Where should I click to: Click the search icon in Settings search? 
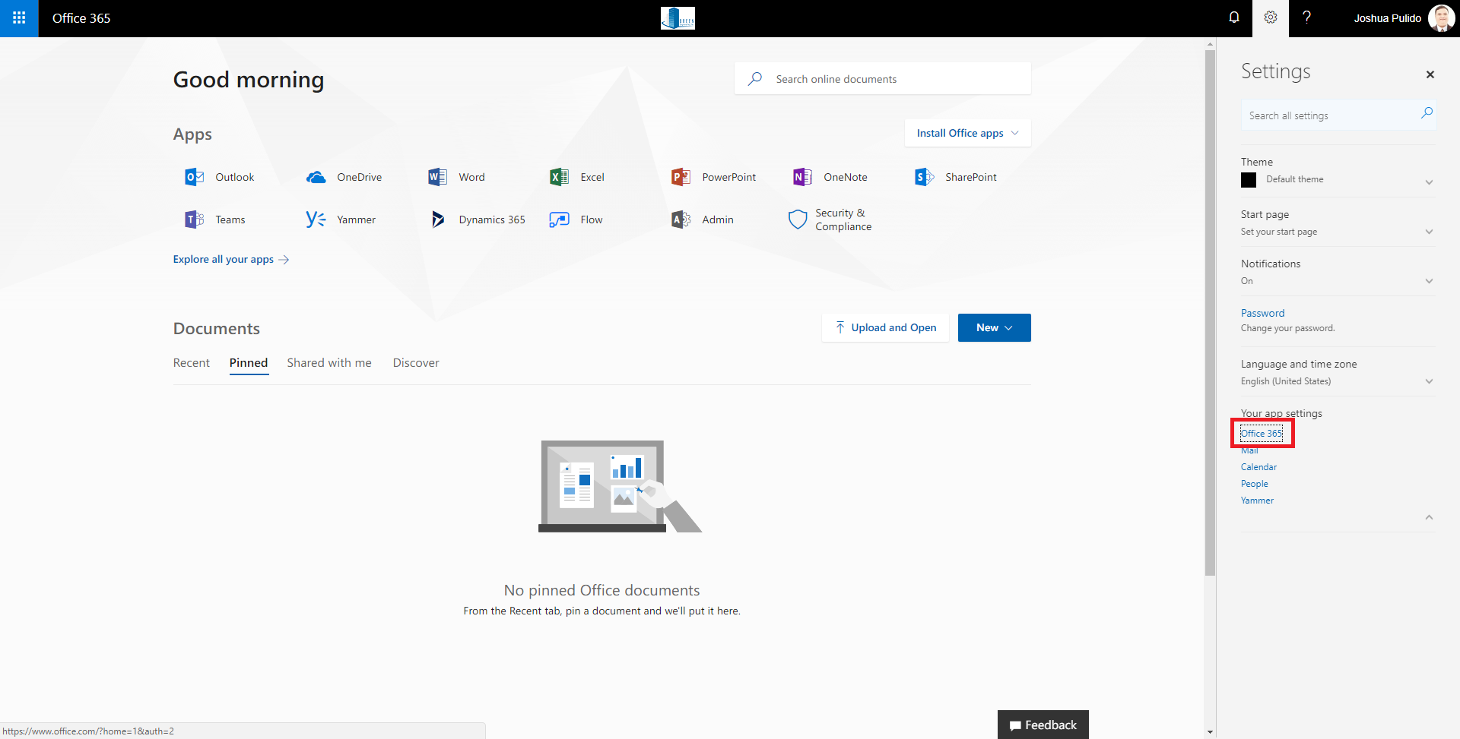click(x=1427, y=113)
